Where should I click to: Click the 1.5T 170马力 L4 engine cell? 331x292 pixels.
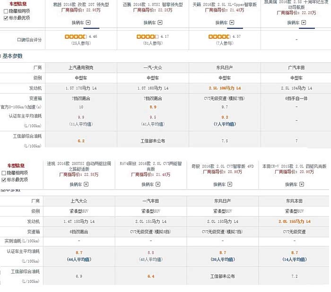(81, 88)
